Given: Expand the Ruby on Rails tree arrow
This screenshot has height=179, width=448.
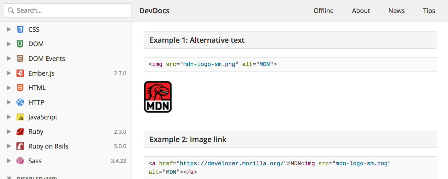Looking at the screenshot, I should click(x=9, y=146).
